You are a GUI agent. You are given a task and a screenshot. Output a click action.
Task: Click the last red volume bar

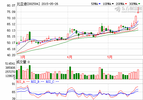(x=138, y=74)
